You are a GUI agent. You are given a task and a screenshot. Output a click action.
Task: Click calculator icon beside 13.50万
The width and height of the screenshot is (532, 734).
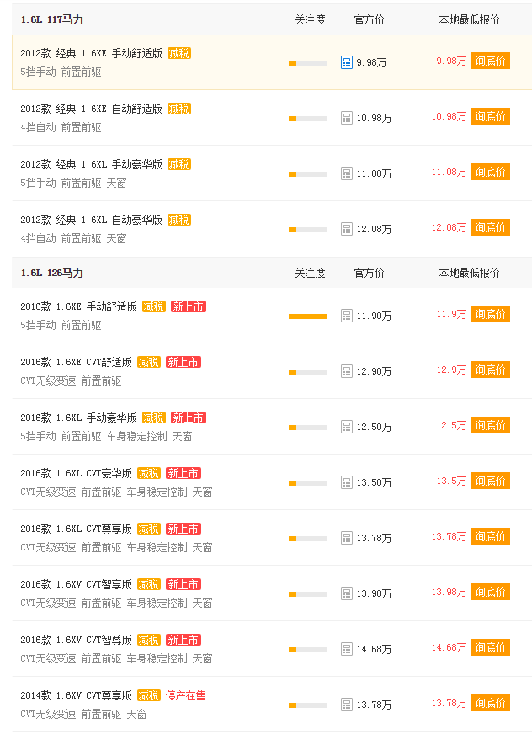pos(347,482)
